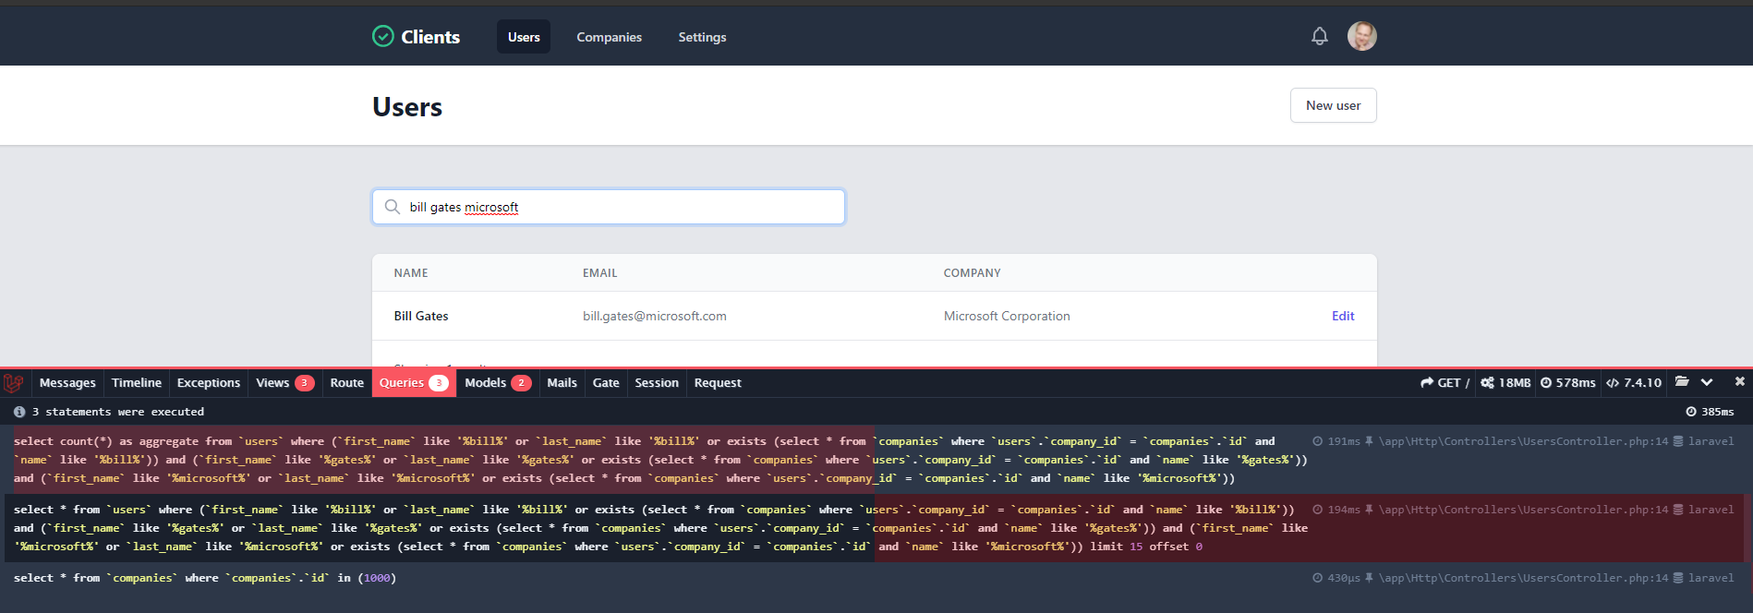Close the debugbar with the X

click(1740, 381)
